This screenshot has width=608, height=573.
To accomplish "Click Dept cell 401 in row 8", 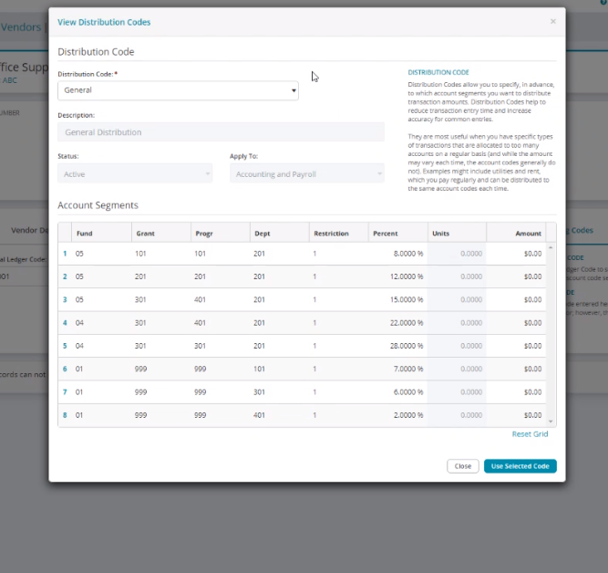I will click(280, 415).
